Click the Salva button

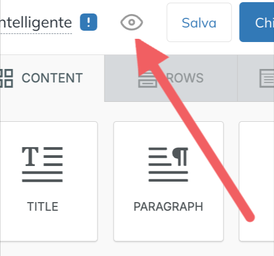(199, 23)
